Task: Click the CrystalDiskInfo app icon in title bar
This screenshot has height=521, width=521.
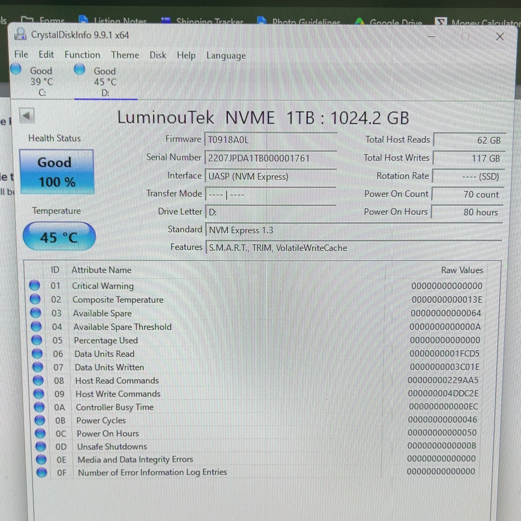Action: (20, 34)
